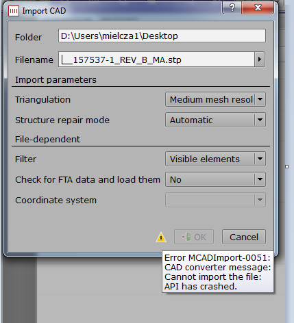This screenshot has height=323, width=294.
Task: Click the greyed-out OK button
Action: coord(194,237)
